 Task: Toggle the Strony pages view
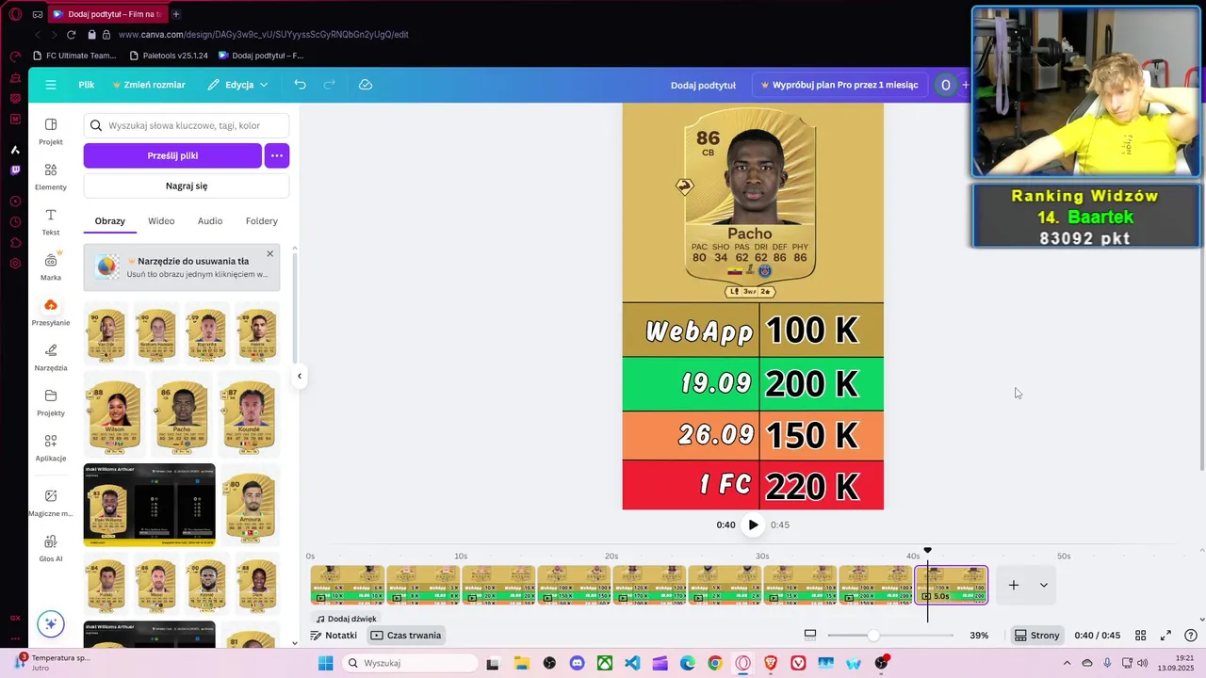[x=1036, y=636]
